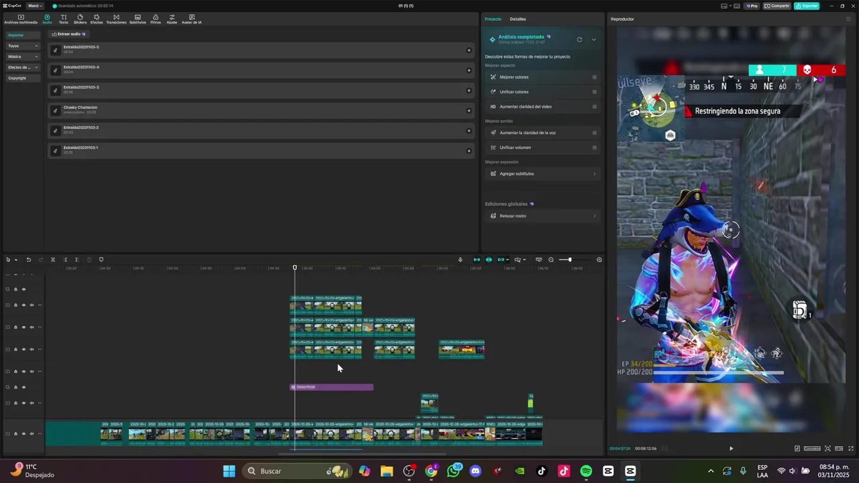
Task: Select Aumentar la claridad de la voz
Action: pos(542,133)
